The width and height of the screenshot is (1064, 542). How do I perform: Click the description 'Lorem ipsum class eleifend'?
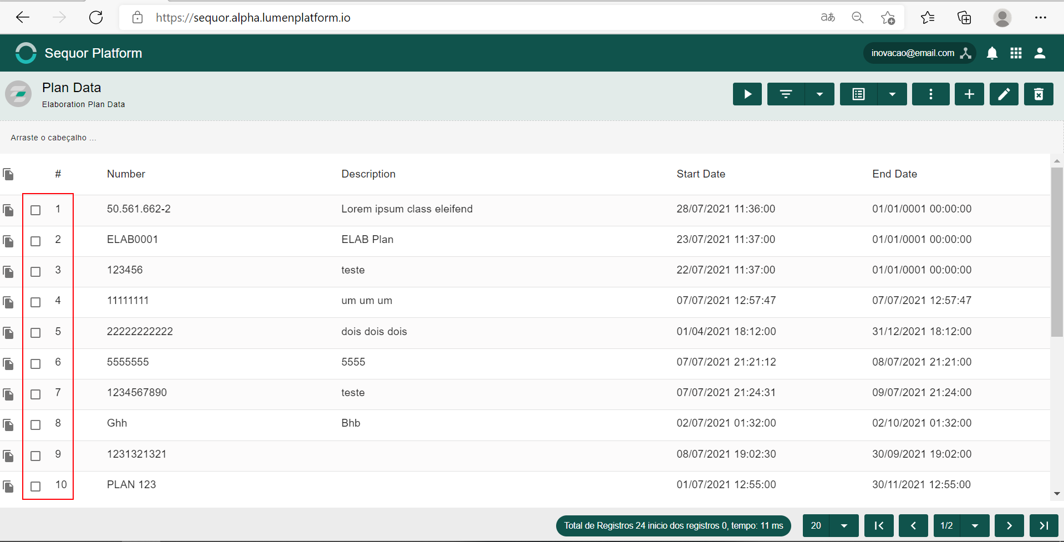pyautogui.click(x=407, y=209)
